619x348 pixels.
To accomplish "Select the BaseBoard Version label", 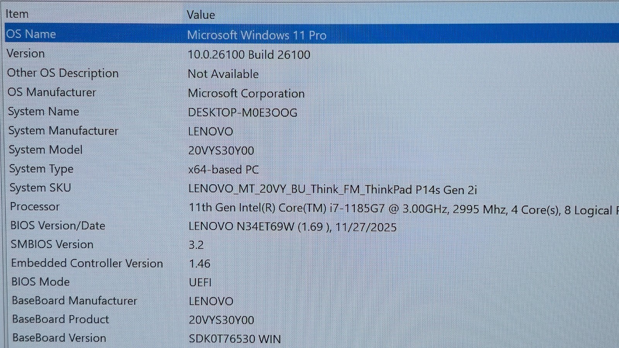I will (59, 338).
